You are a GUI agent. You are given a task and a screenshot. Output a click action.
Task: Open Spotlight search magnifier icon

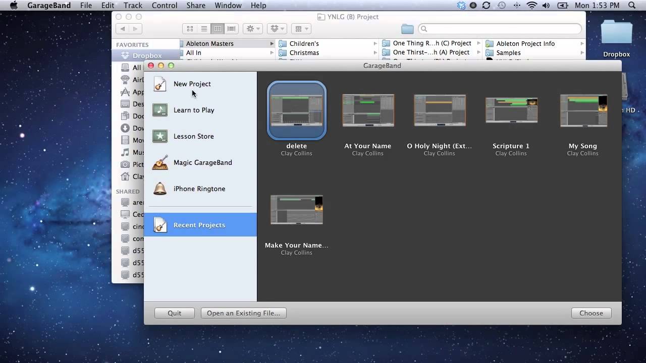[x=632, y=6]
